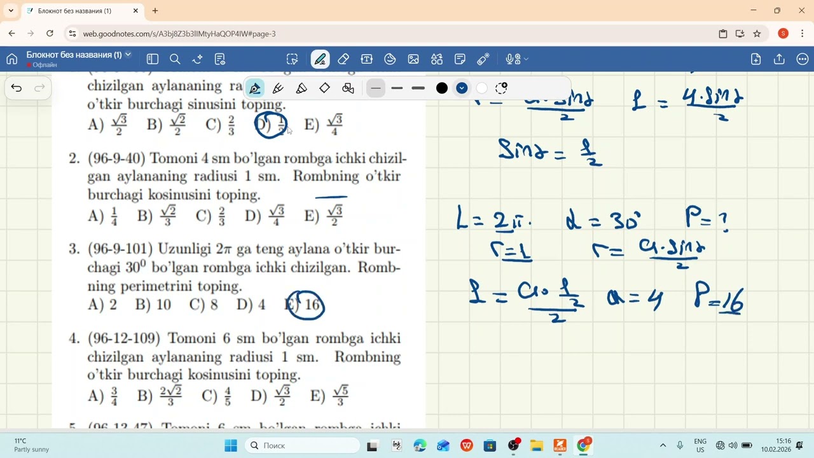Reload the Goodnotes page
814x458 pixels.
click(x=50, y=34)
